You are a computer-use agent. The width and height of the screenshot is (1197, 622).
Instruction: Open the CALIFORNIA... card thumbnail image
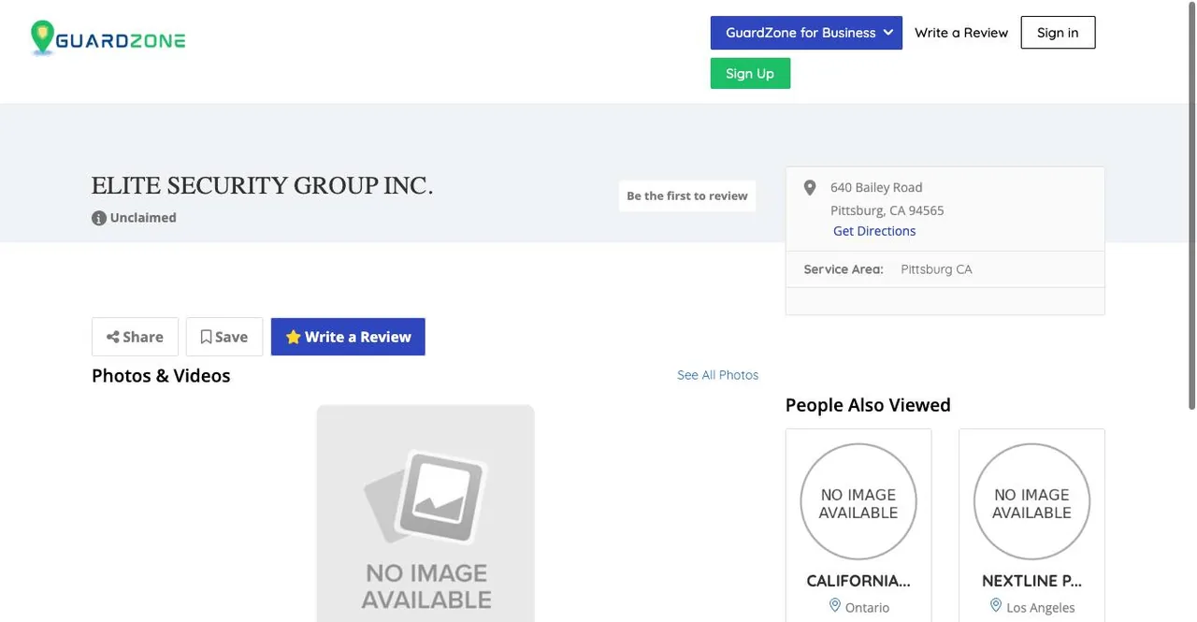(x=858, y=501)
